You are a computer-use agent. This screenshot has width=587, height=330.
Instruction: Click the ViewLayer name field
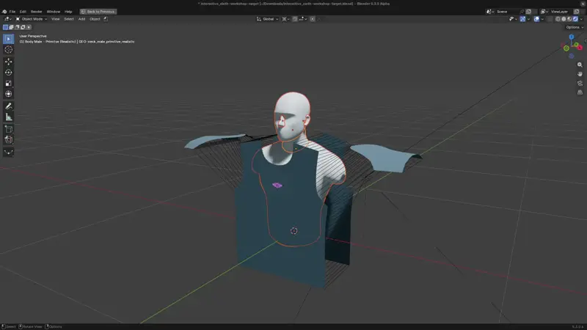[560, 12]
